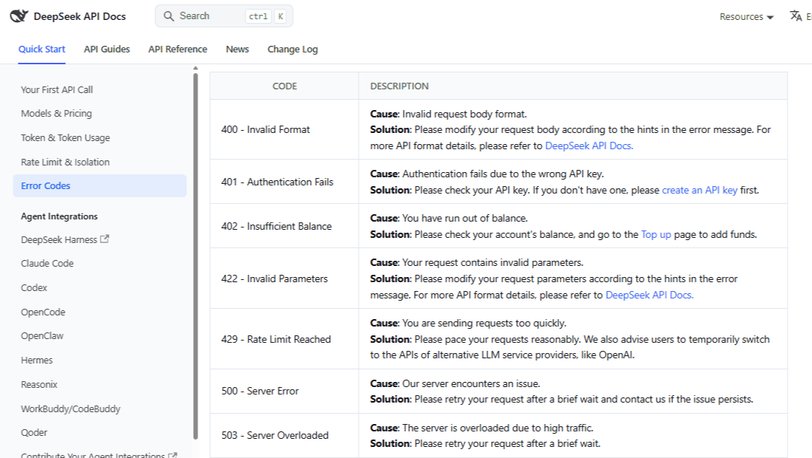Image resolution: width=812 pixels, height=458 pixels.
Task: Expand the Resources dropdown
Action: 746,16
